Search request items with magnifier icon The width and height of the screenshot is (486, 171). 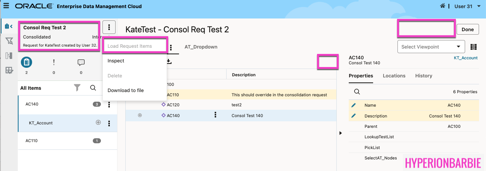pyautogui.click(x=93, y=88)
